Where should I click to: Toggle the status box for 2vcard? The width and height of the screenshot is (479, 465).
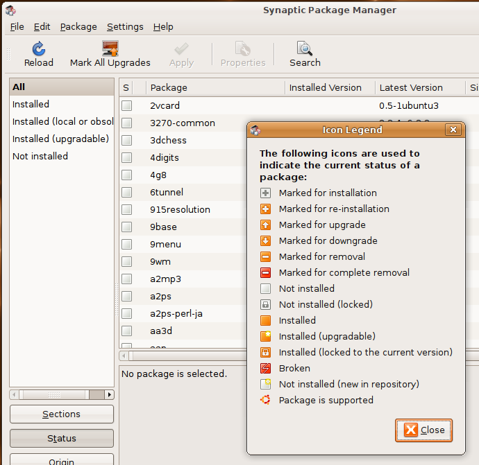(127, 105)
